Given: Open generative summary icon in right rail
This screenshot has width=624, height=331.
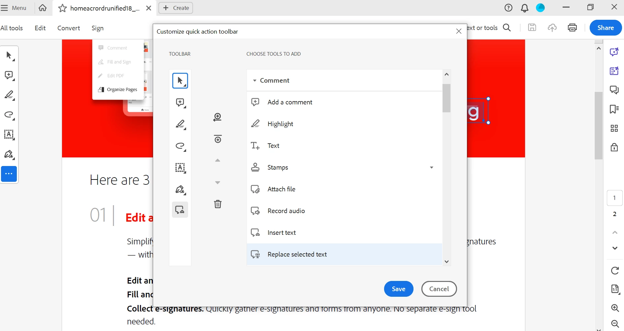Looking at the screenshot, I should click(614, 71).
